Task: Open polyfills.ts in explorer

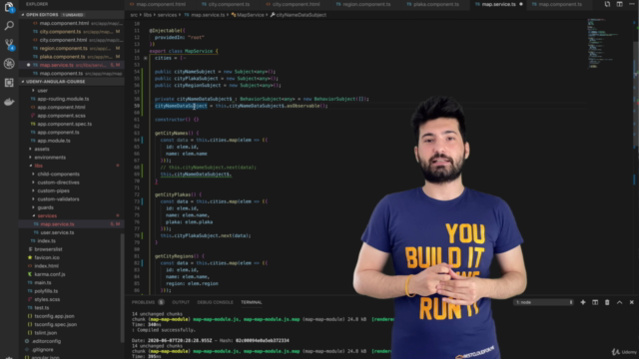Action: pos(46,291)
